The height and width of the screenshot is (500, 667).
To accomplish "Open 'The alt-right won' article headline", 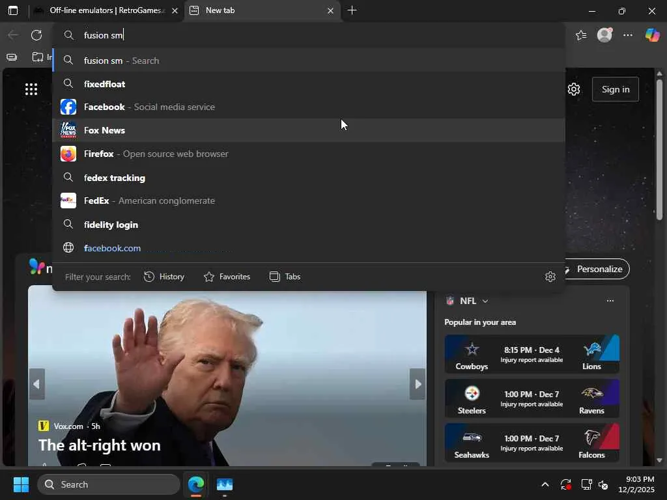I will [100, 445].
